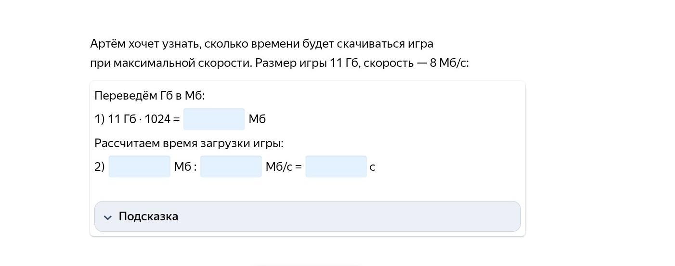Click the Мб/с = label in step 2

[x=284, y=167]
